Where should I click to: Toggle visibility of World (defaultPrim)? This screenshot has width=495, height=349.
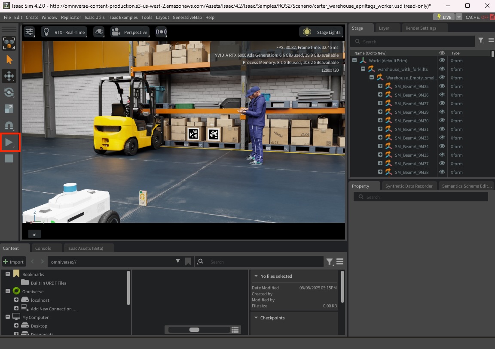(442, 60)
